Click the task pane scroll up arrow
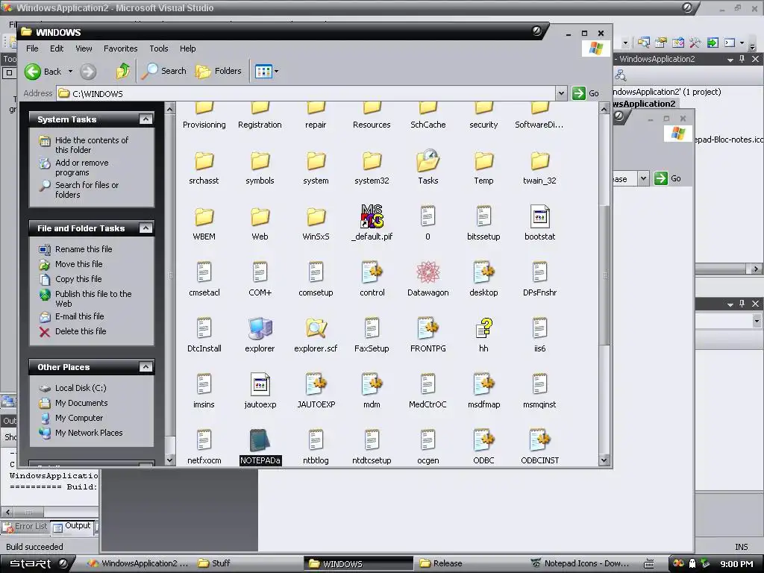This screenshot has height=573, width=764. point(169,109)
